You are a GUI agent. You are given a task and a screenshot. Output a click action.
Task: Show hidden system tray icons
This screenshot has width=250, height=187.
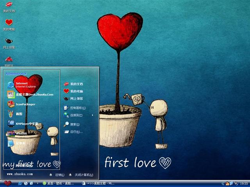(x=223, y=183)
